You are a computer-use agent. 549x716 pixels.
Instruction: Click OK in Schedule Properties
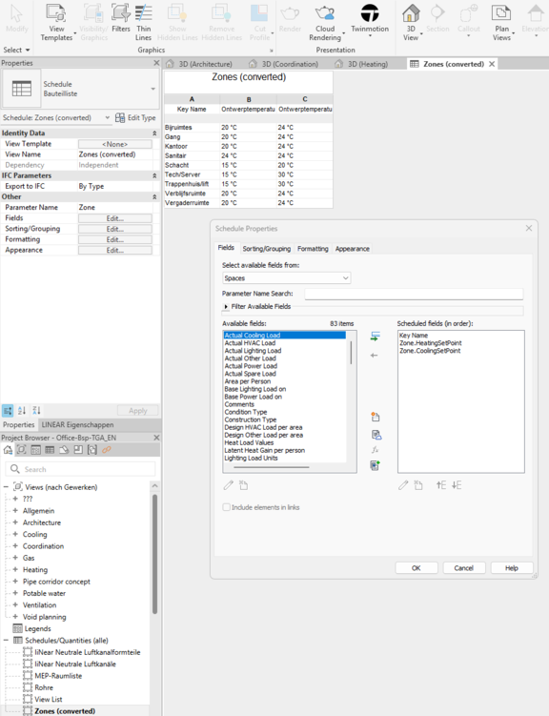coord(417,568)
